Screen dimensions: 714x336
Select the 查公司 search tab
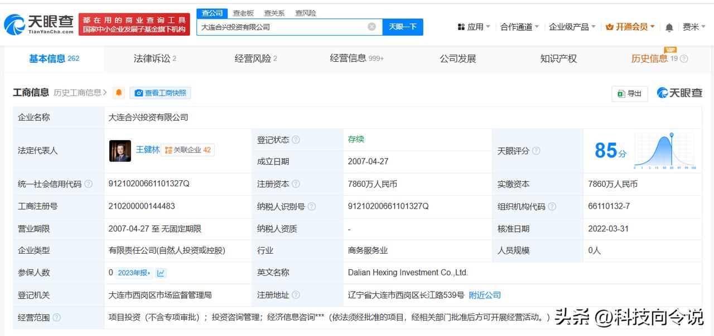tap(212, 13)
